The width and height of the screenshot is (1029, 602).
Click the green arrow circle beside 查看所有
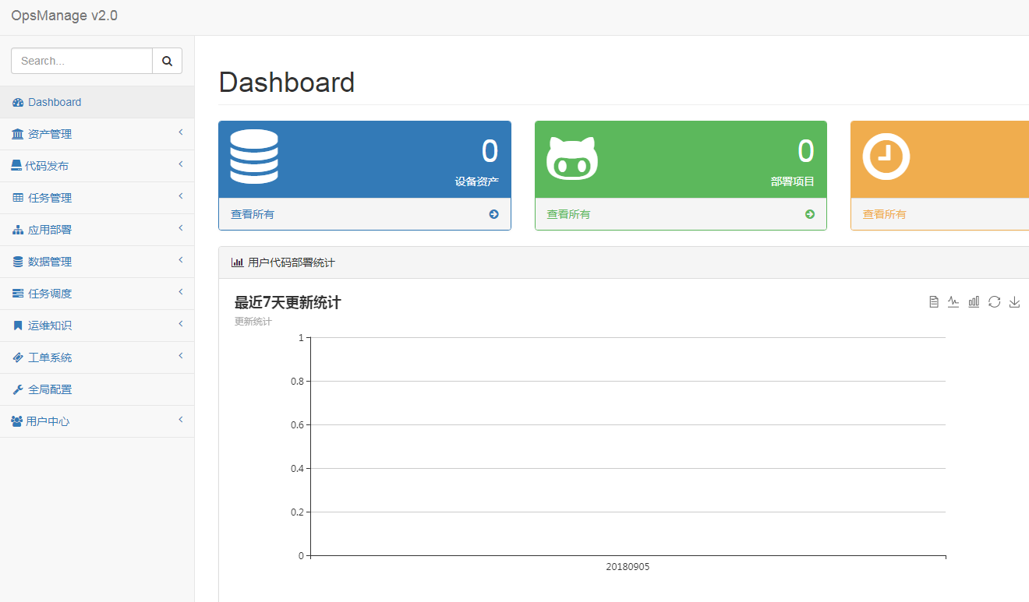tap(809, 214)
